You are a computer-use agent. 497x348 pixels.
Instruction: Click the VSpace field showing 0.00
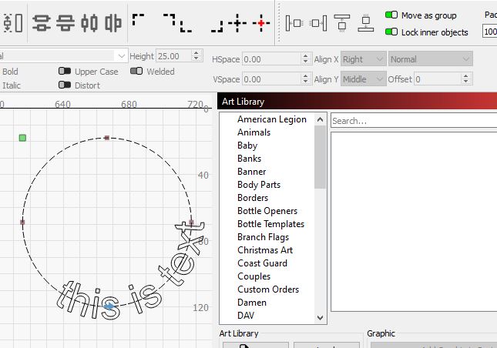pyautogui.click(x=271, y=79)
